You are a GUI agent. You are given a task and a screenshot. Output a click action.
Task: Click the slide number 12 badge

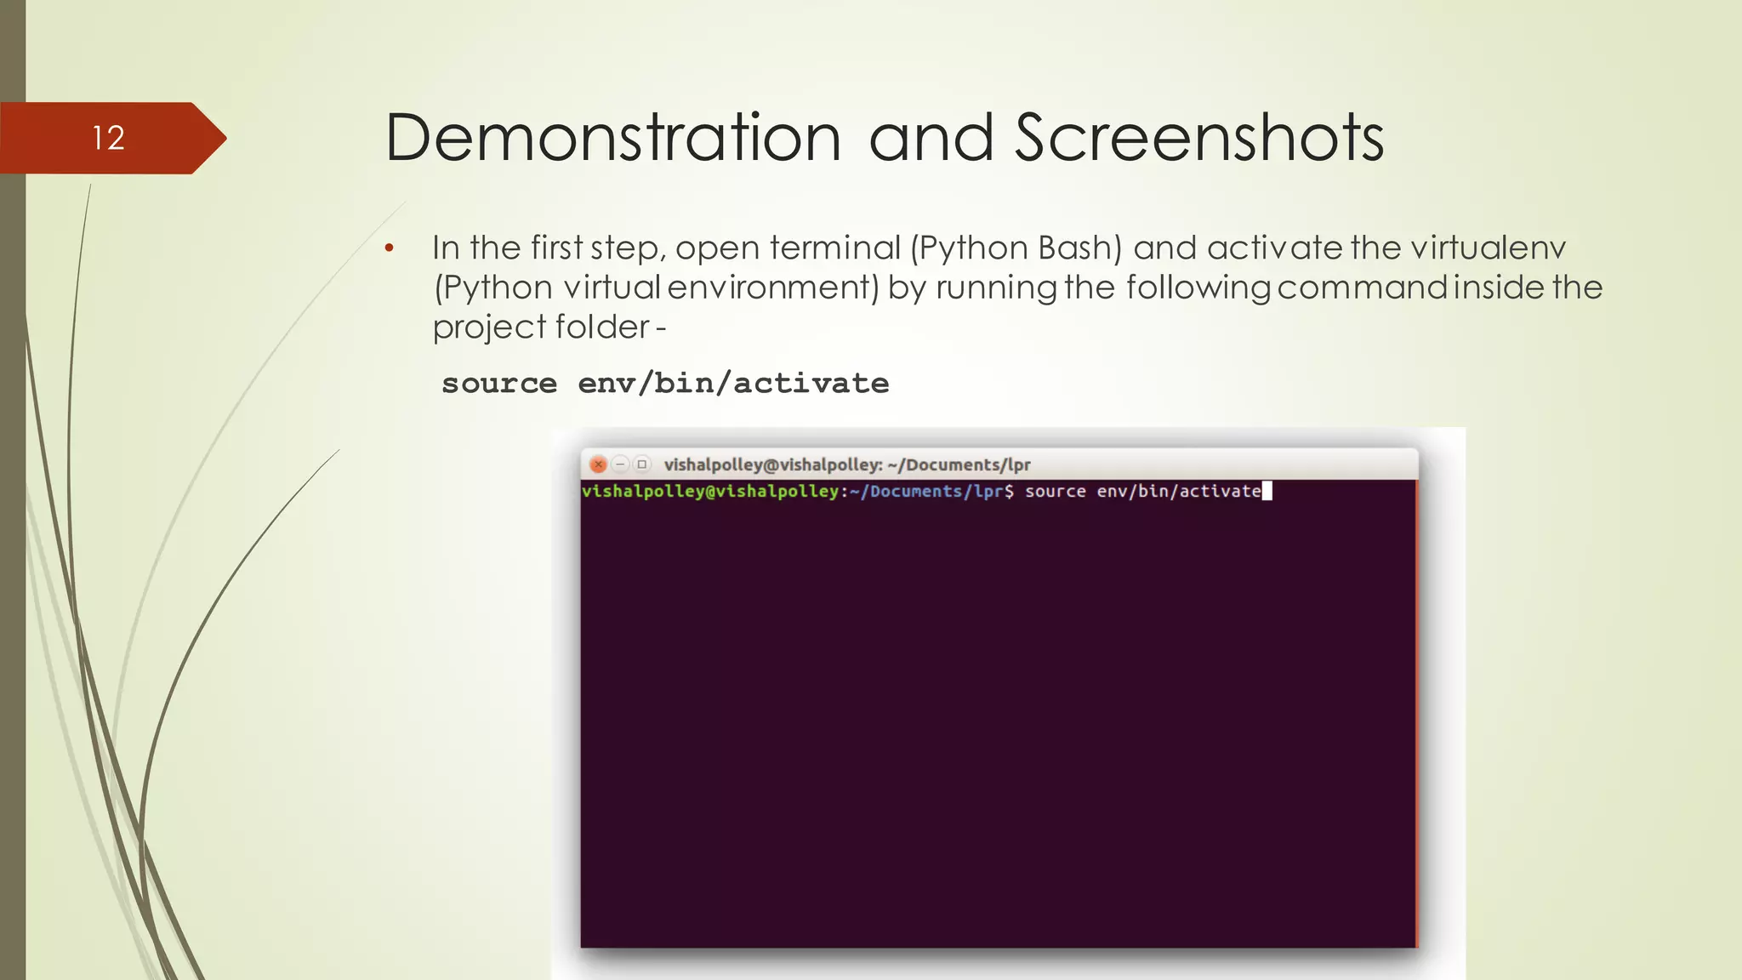point(109,138)
